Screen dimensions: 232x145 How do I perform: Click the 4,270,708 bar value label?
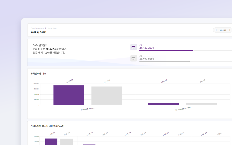pos(128,134)
